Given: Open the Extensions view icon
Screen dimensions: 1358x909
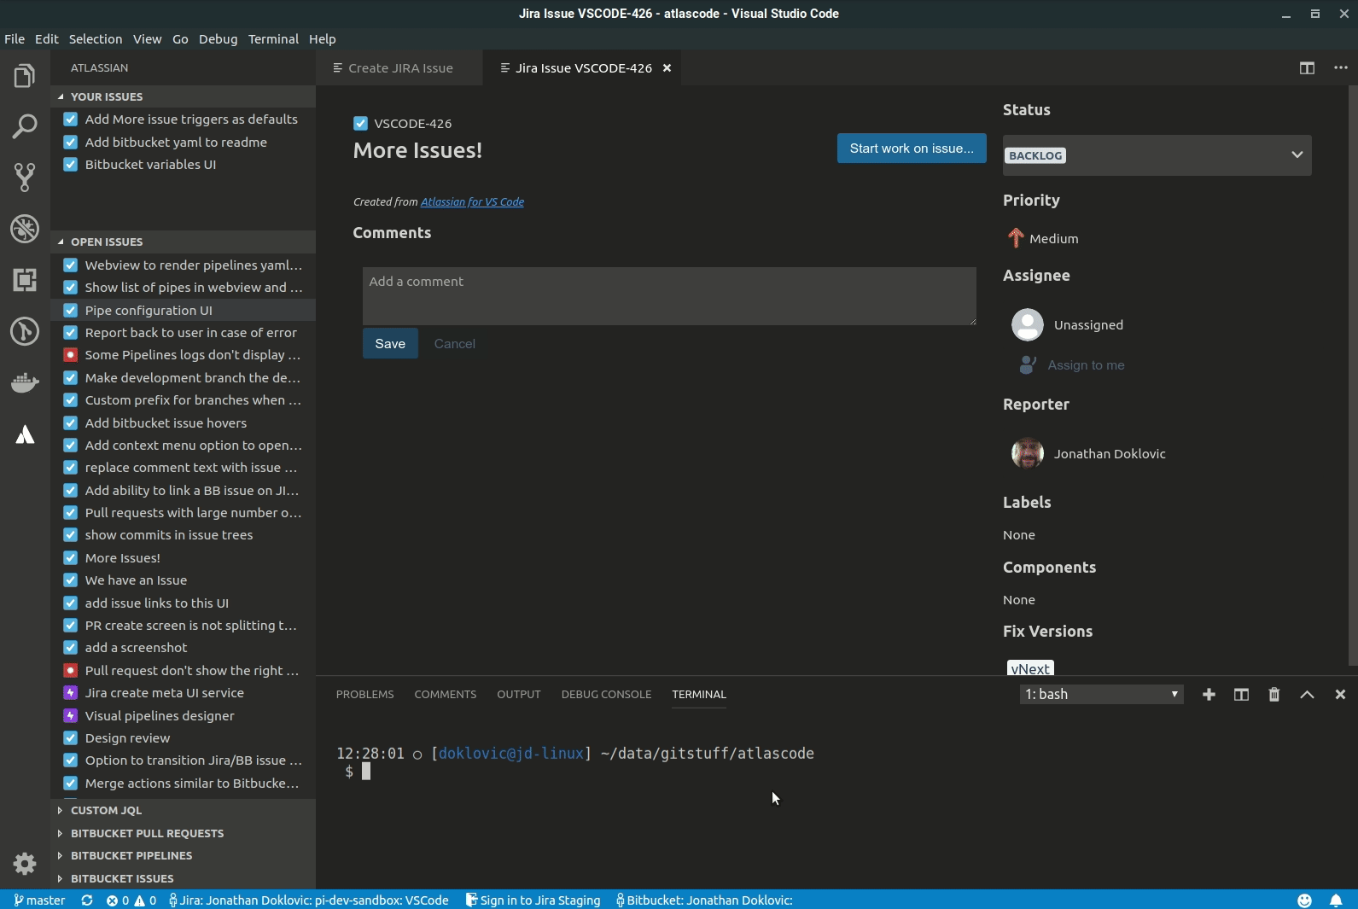Looking at the screenshot, I should [x=25, y=280].
